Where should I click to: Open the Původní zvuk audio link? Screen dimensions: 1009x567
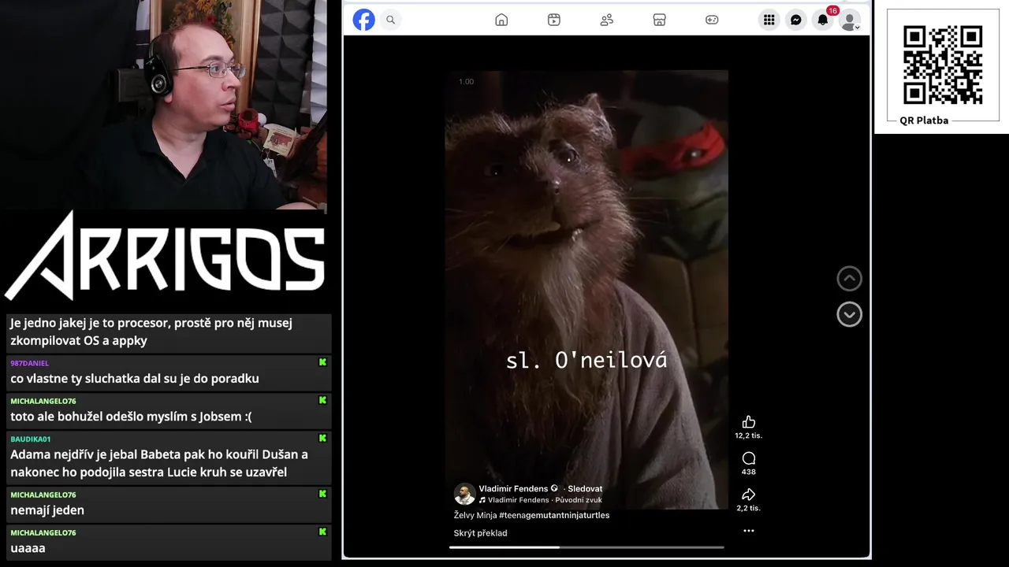579,500
